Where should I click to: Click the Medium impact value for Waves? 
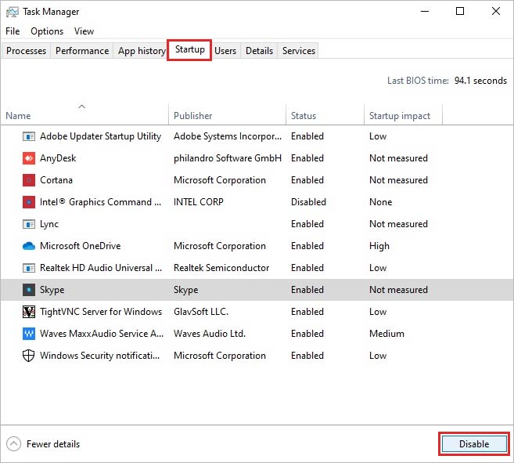click(386, 334)
